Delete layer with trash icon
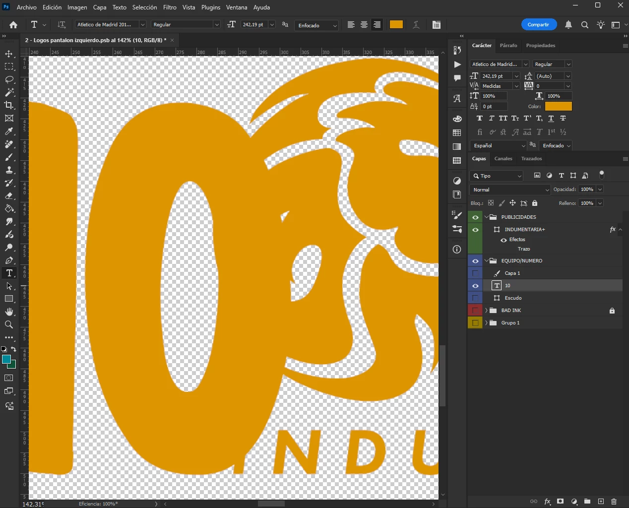 [x=614, y=502]
